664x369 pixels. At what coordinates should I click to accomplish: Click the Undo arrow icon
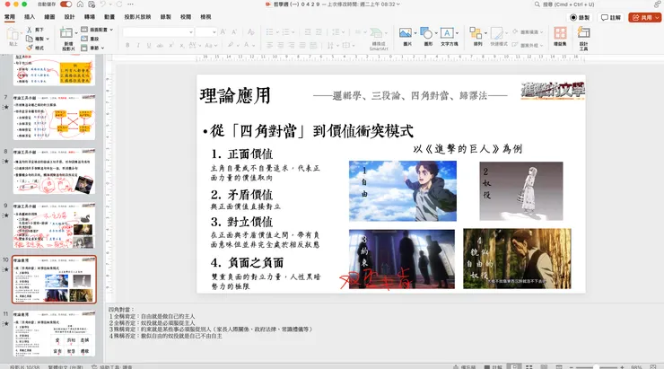(x=103, y=4)
